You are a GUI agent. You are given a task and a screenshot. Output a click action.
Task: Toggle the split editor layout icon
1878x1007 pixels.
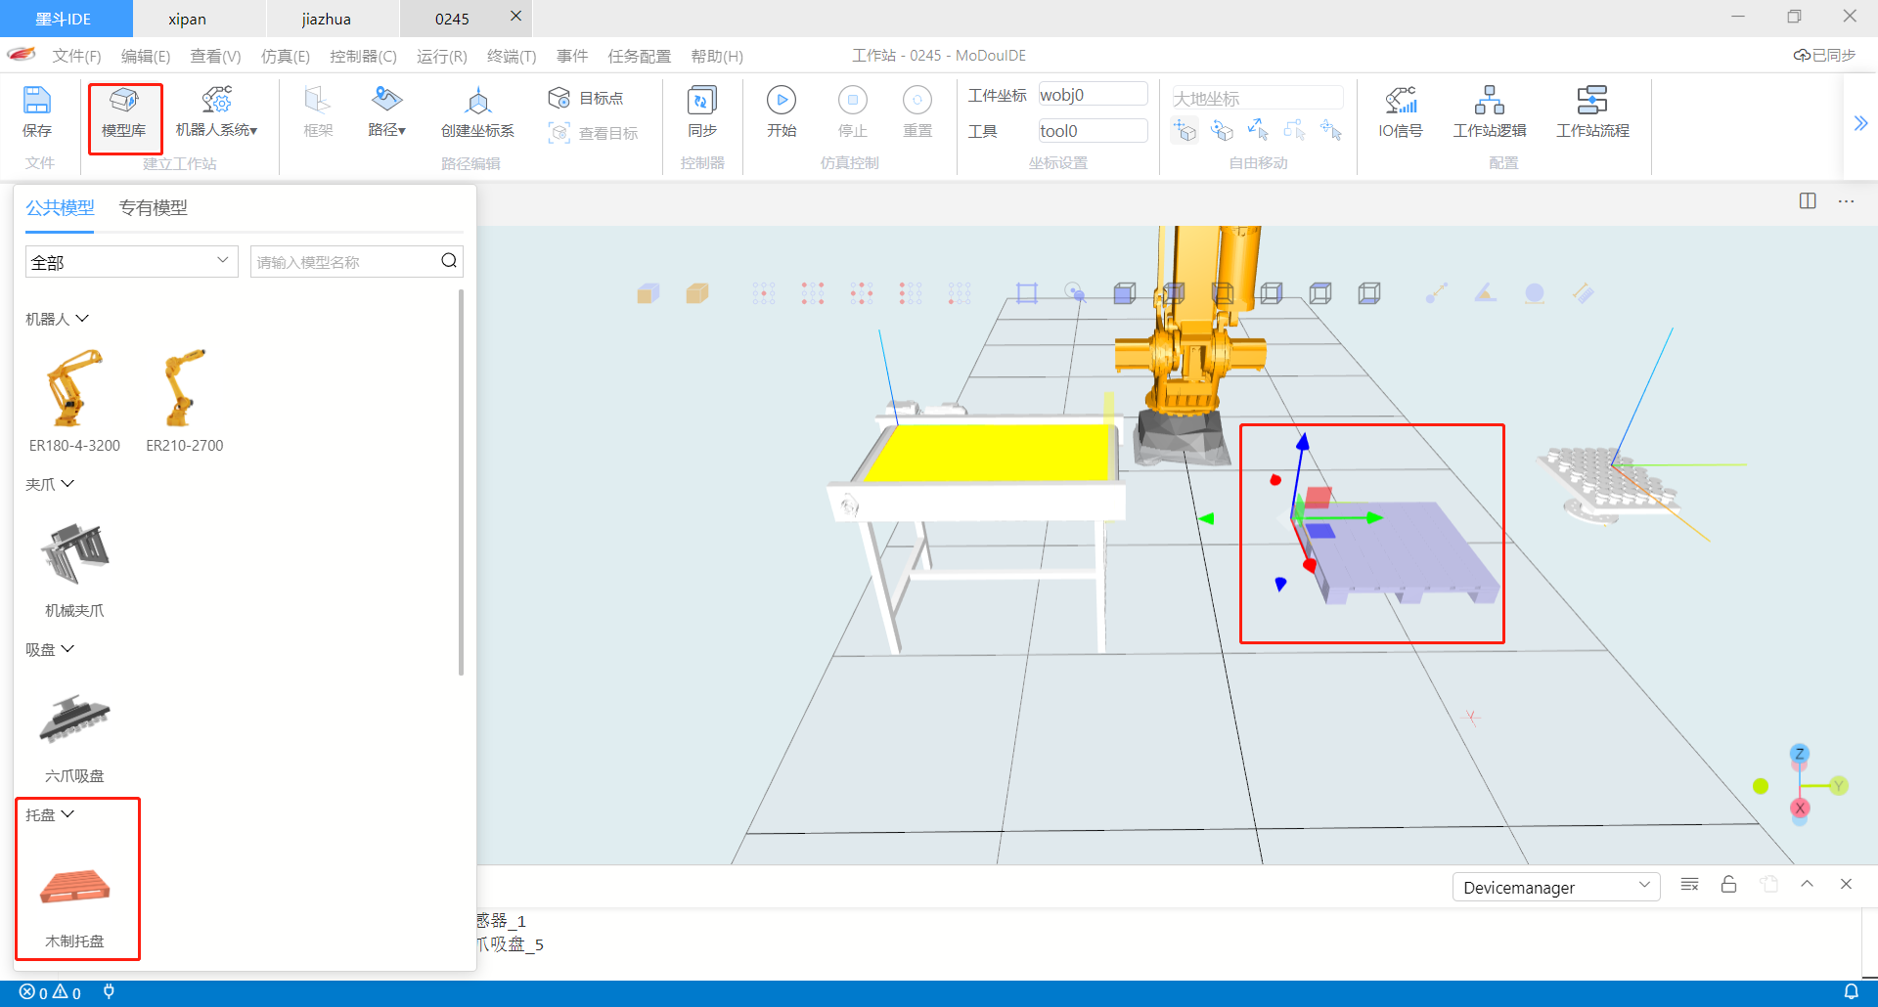1807,200
